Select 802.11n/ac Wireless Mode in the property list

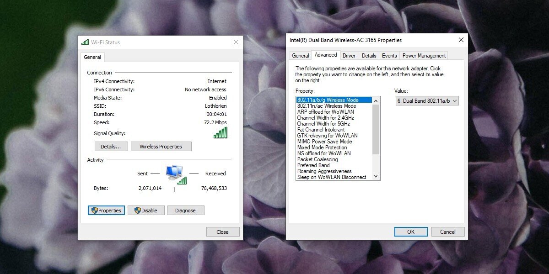326,105
